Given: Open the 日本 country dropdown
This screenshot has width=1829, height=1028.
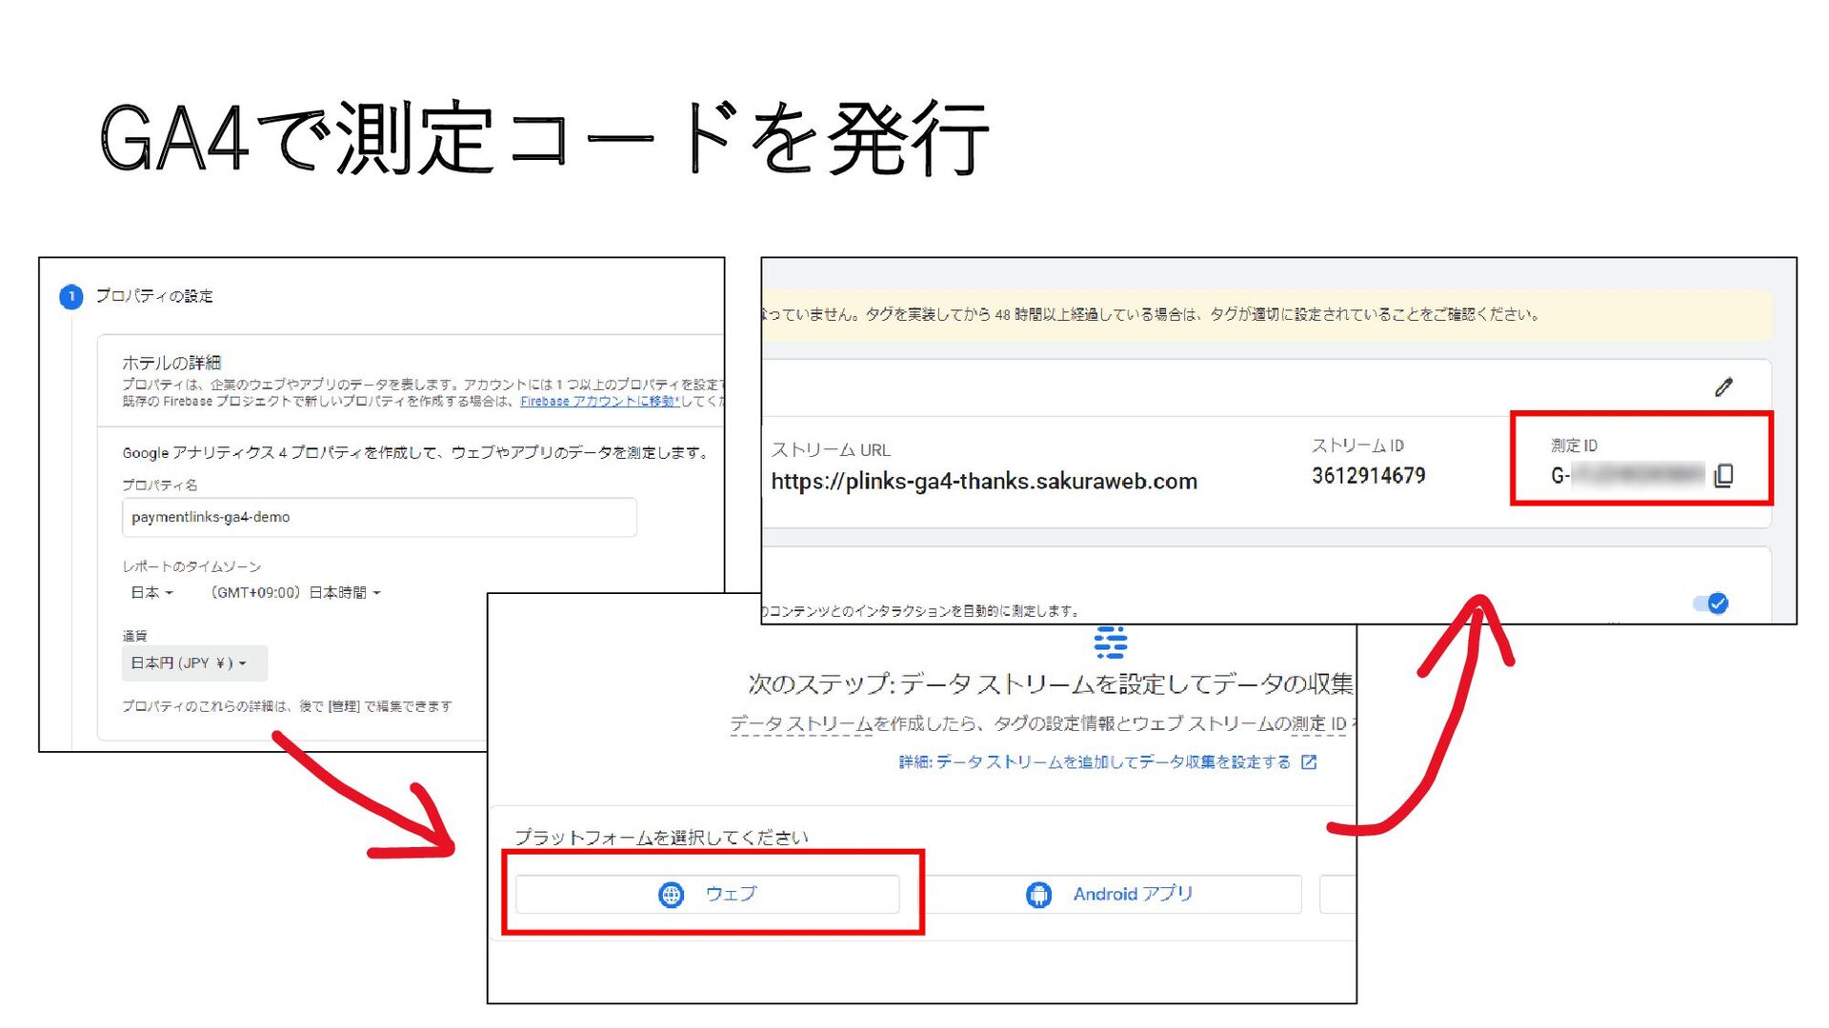Looking at the screenshot, I should (151, 592).
